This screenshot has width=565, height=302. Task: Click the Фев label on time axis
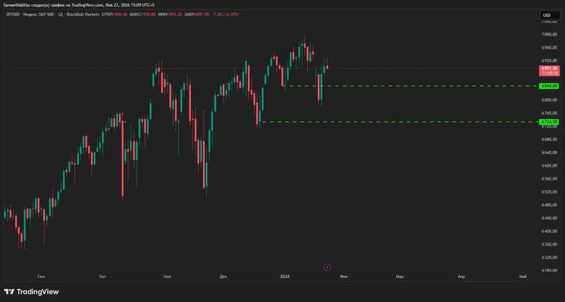344,277
